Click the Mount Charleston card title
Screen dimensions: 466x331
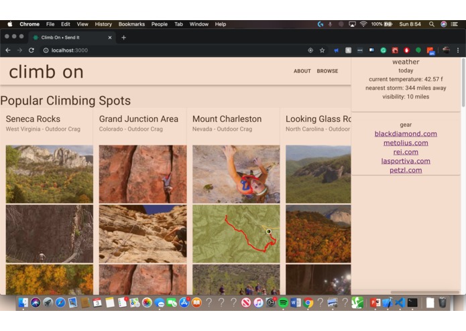click(227, 119)
